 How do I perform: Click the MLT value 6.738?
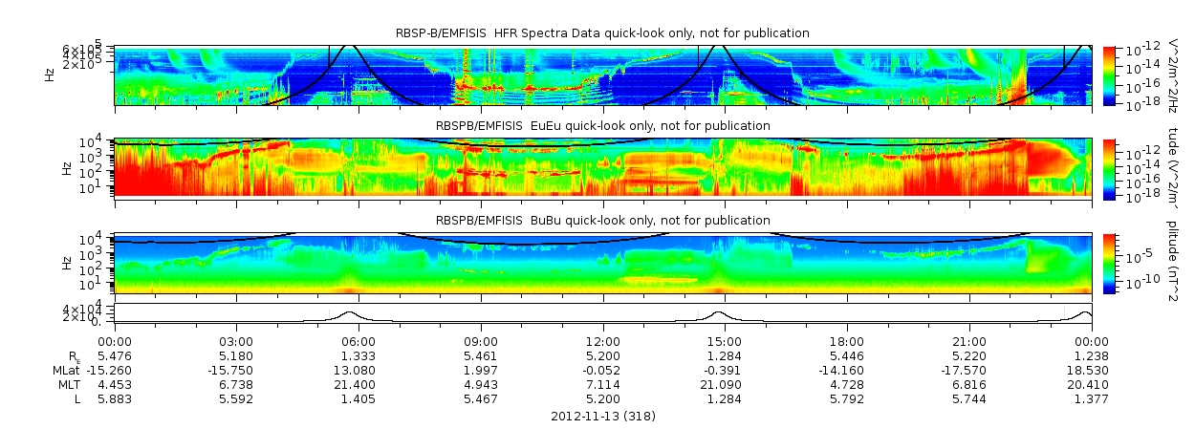(236, 385)
